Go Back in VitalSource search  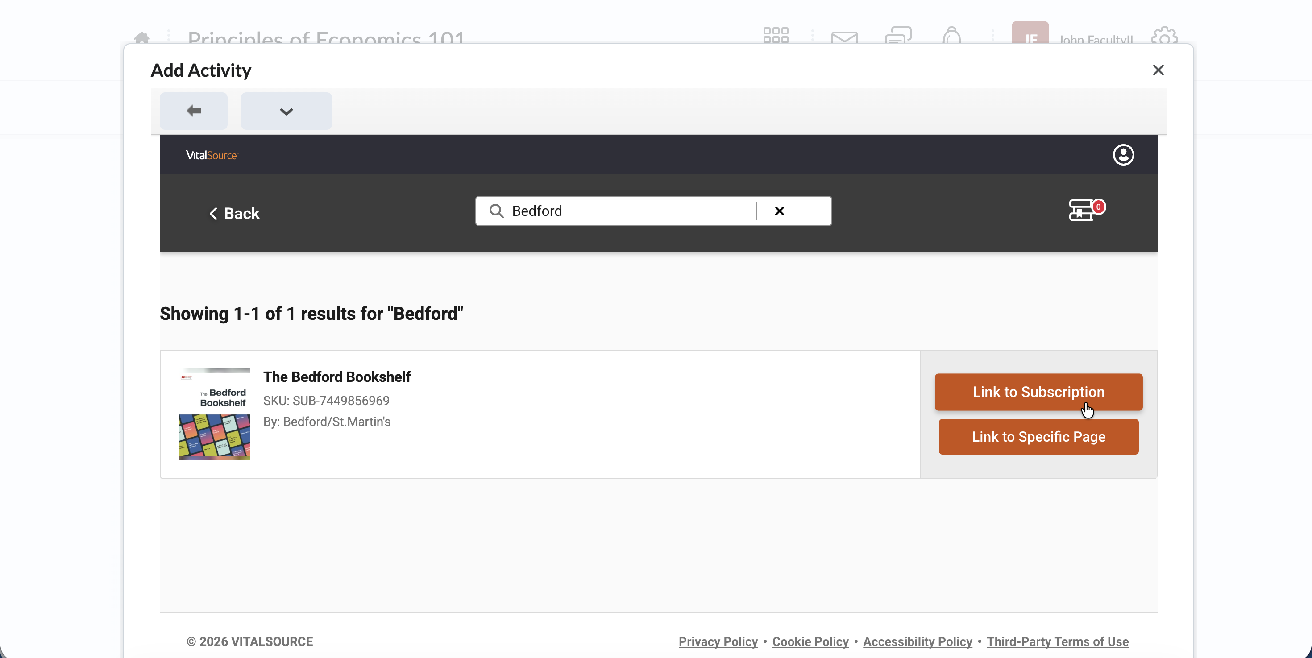(x=234, y=213)
